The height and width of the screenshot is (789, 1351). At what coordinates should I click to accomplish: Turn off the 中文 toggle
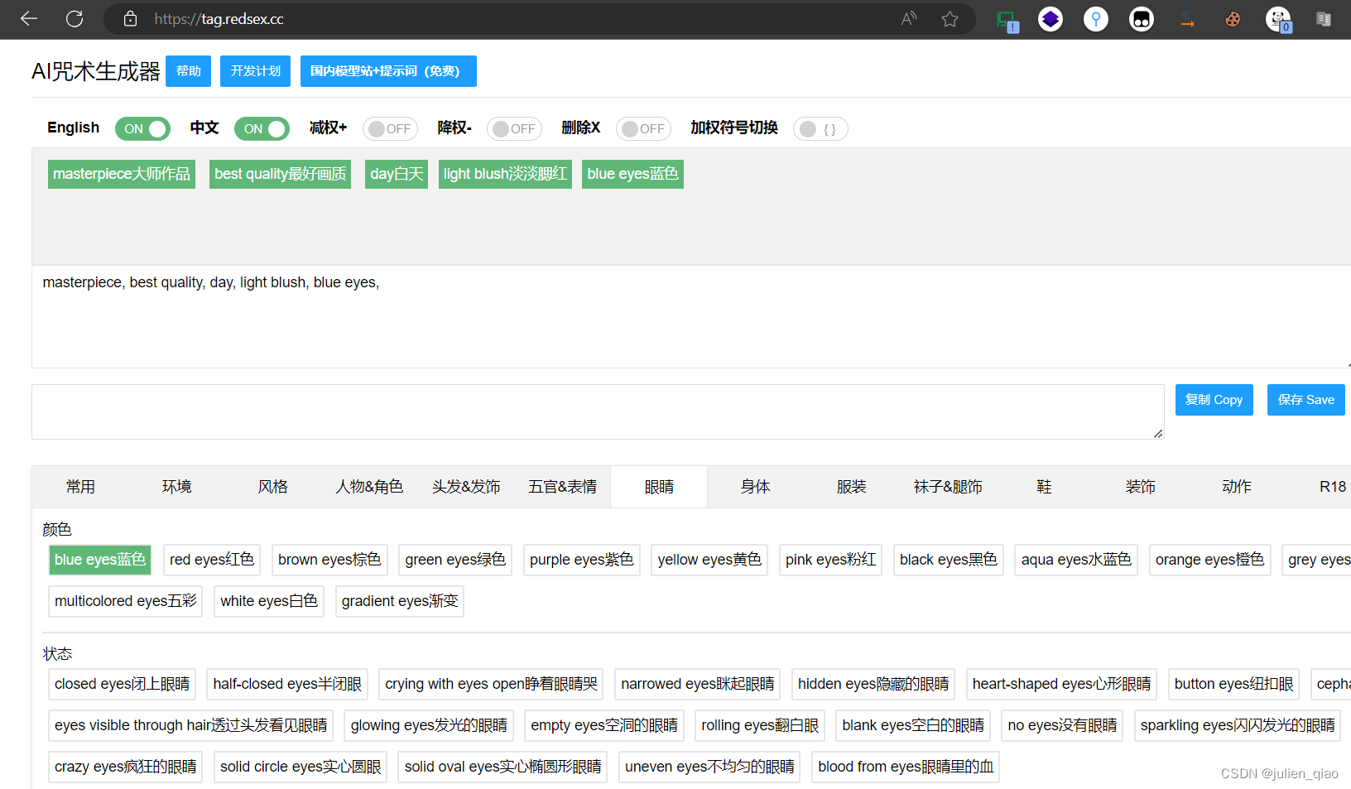click(x=262, y=128)
